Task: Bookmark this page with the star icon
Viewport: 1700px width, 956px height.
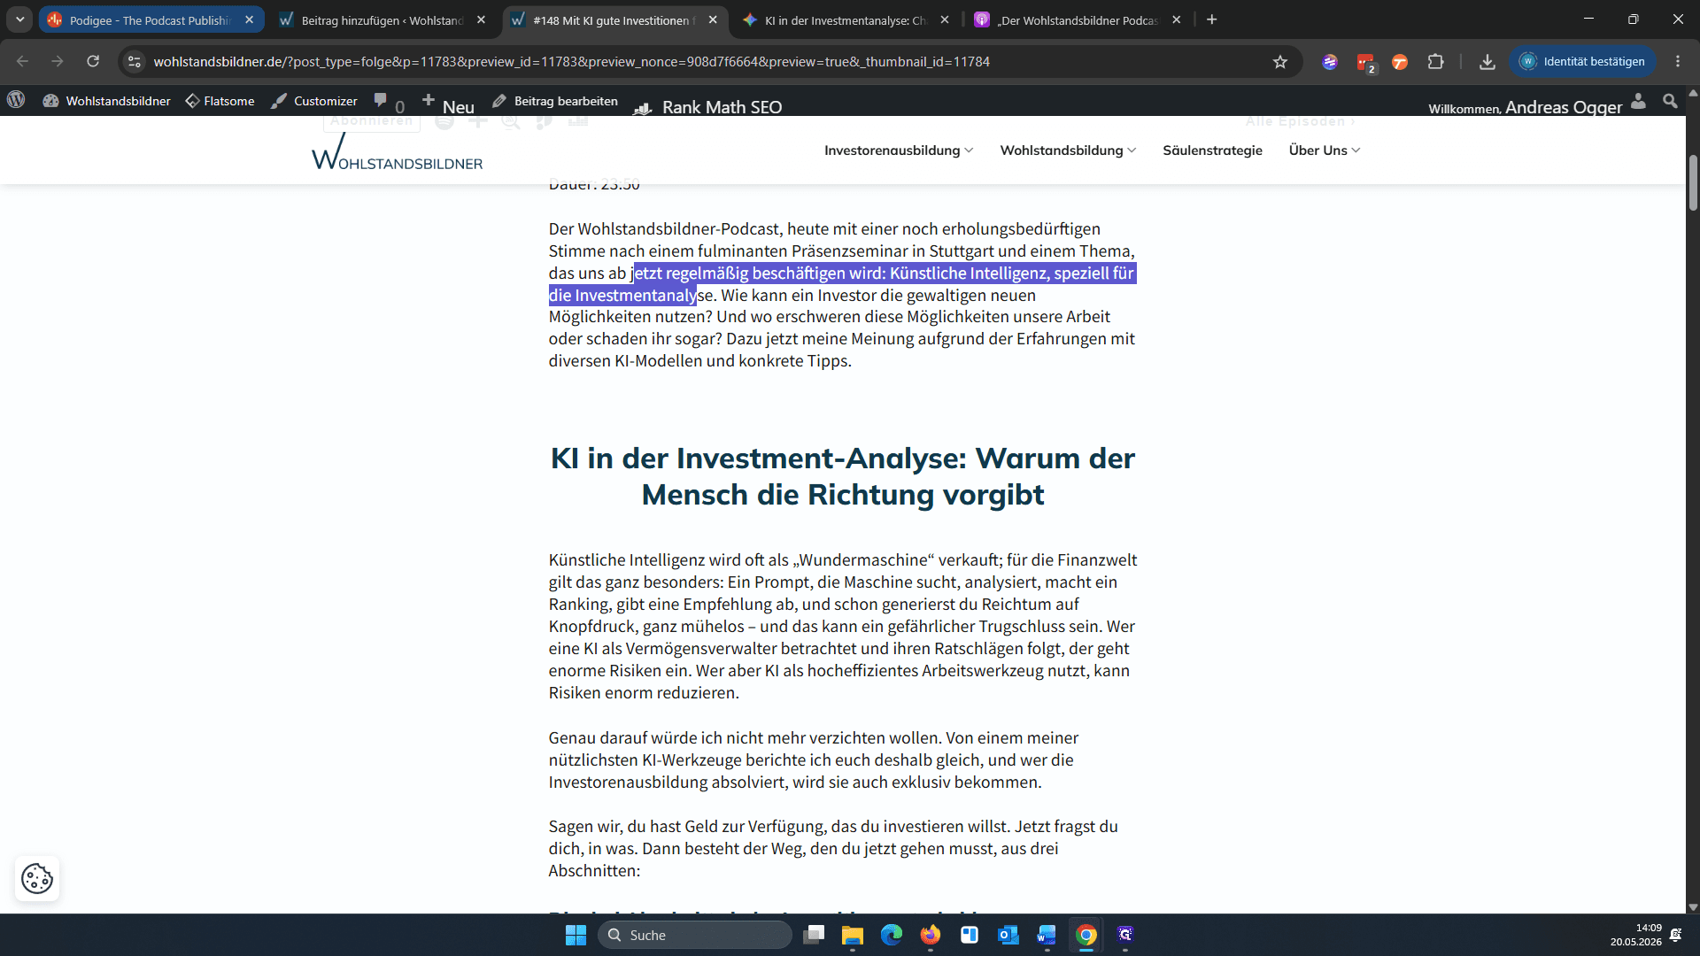Action: pos(1279,61)
